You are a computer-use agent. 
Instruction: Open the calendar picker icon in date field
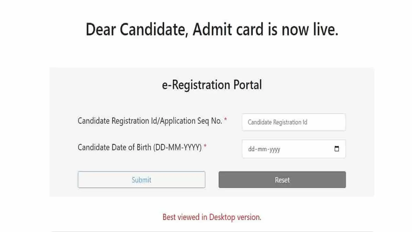pyautogui.click(x=336, y=149)
